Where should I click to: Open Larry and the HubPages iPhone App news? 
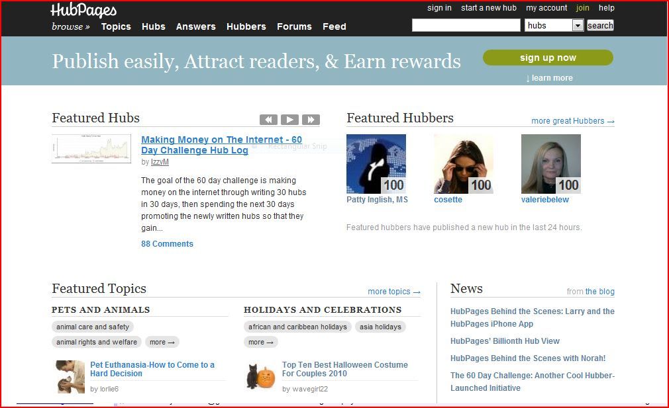533,317
